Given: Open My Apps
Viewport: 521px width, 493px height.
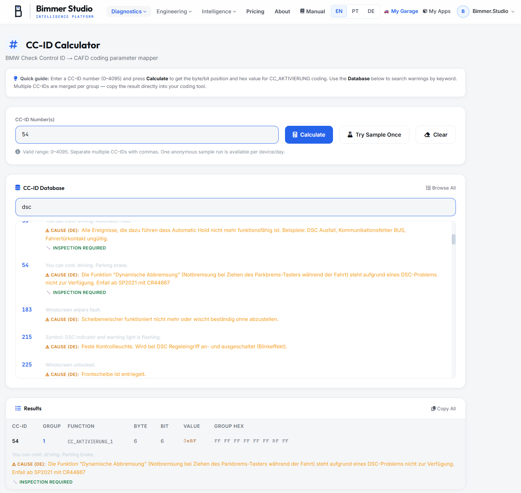Looking at the screenshot, I should 437,11.
